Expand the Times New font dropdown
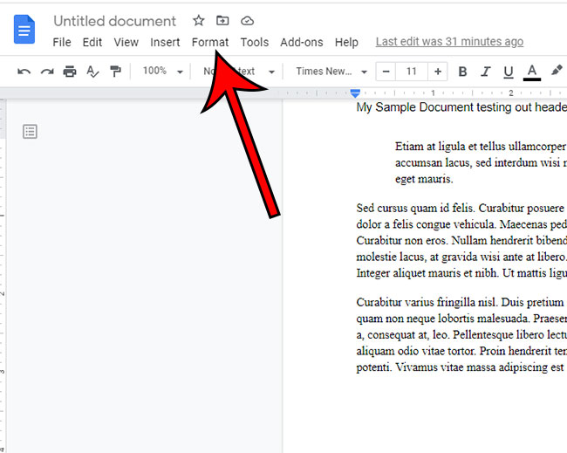This screenshot has height=453, width=567. 331,72
